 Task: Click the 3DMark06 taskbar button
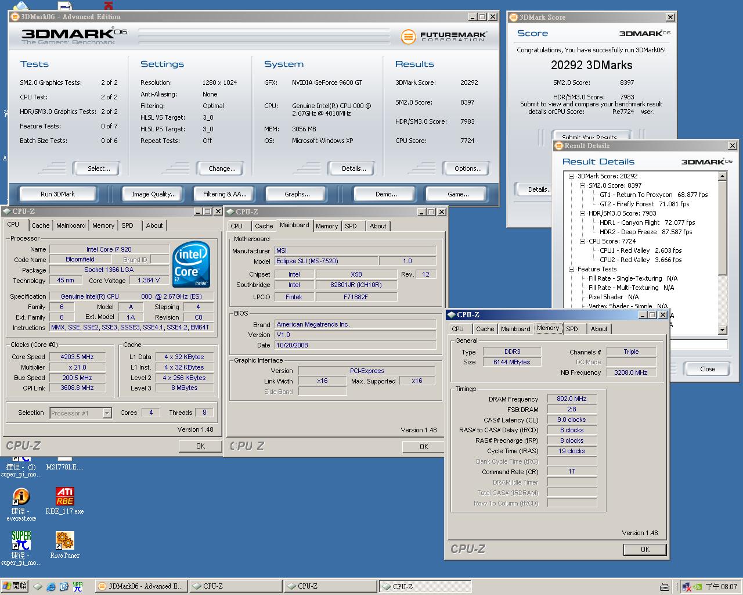140,586
